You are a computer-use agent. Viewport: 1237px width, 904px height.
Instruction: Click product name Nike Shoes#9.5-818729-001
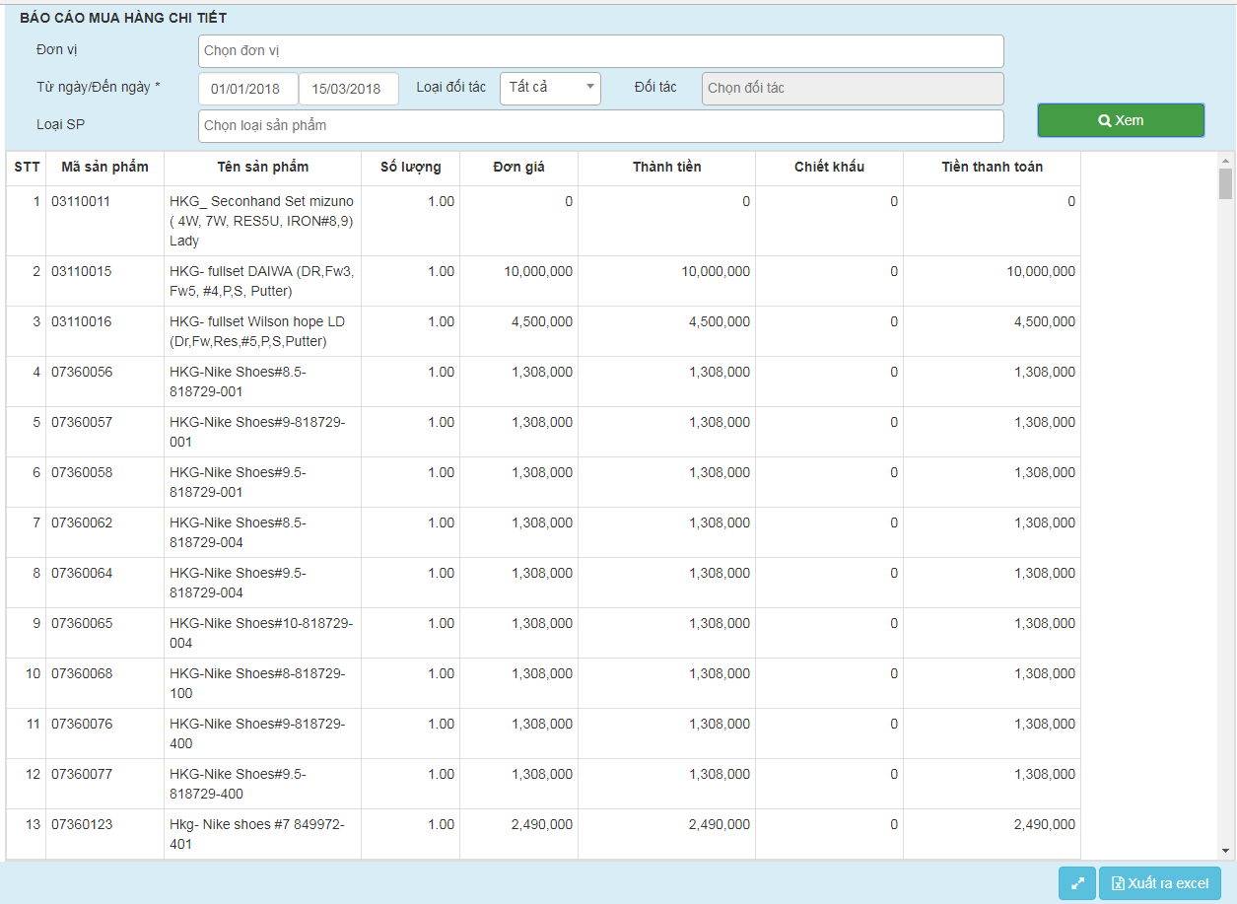pos(238,482)
